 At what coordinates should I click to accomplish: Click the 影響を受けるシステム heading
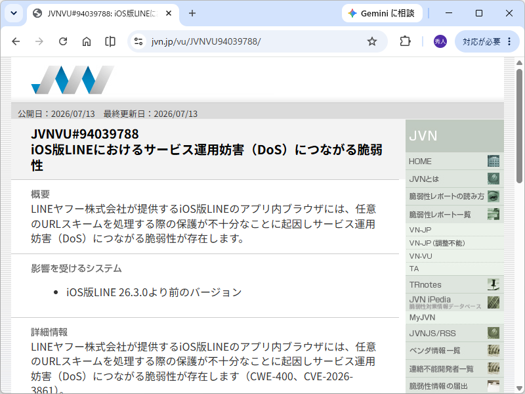pyautogui.click(x=76, y=269)
